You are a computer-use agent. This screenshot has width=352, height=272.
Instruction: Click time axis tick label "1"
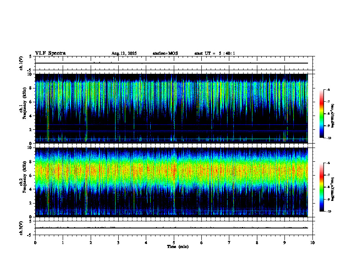click(x=63, y=243)
